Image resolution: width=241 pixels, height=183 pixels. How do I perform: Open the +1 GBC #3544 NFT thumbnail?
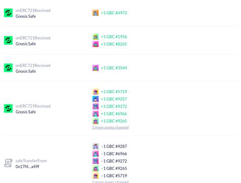(x=96, y=68)
